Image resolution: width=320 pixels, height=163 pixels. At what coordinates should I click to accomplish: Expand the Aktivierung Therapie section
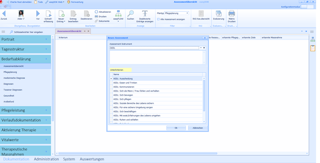[25, 130]
